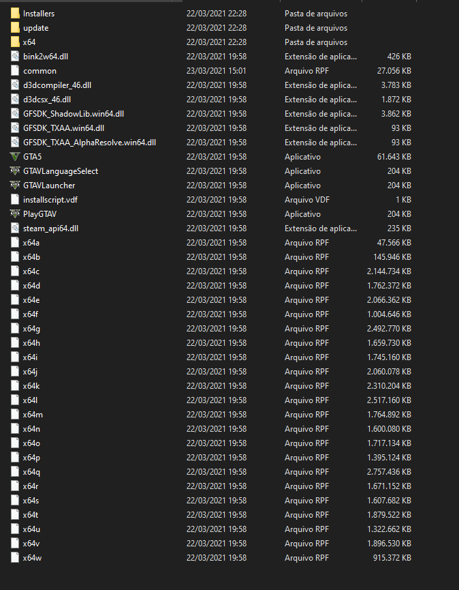Screen dimensions: 459x590
Task: Click the x64f file icon
Action: coord(15,314)
